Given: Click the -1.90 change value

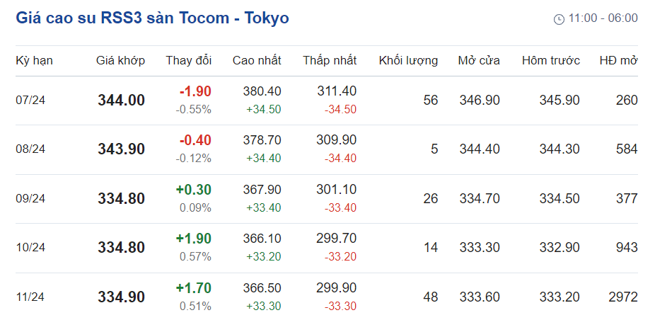Looking at the screenshot, I should point(195,91).
